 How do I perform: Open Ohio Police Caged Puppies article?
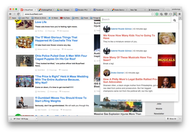[x=61, y=57]
